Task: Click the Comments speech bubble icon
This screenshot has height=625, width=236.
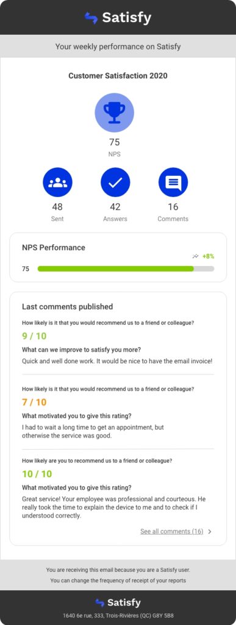Action: 173,182
